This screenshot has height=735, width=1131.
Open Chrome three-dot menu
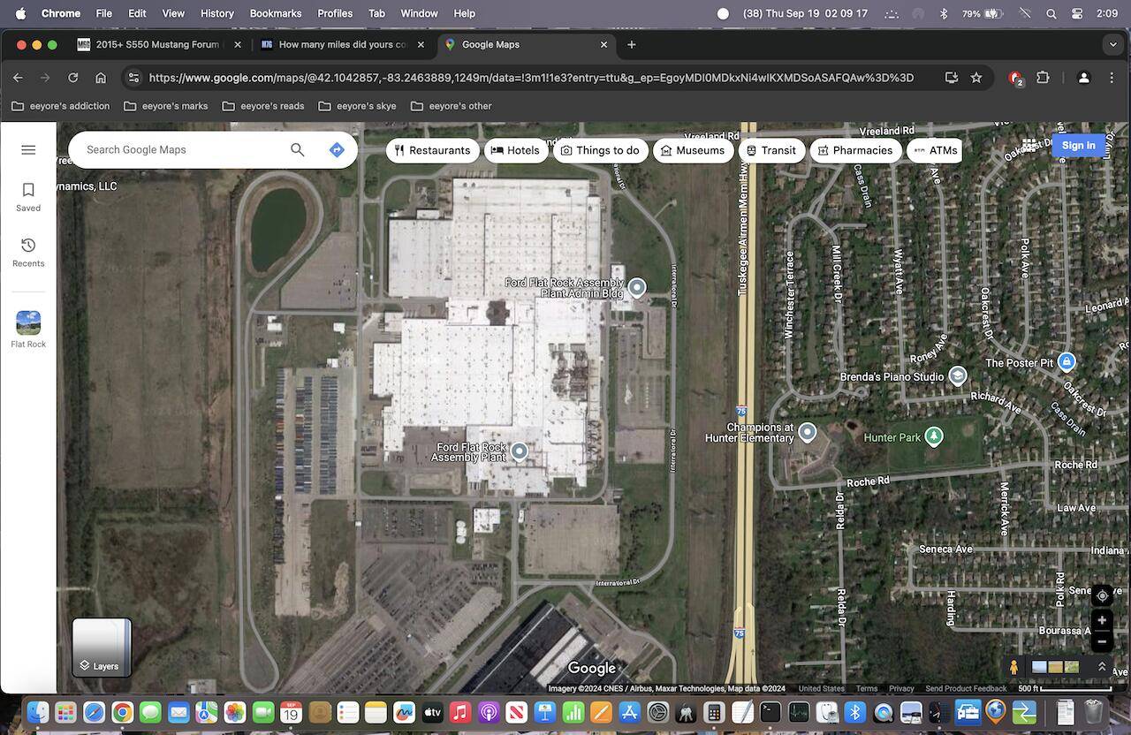coord(1112,78)
